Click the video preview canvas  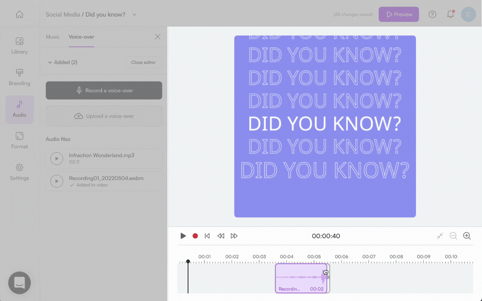point(325,126)
